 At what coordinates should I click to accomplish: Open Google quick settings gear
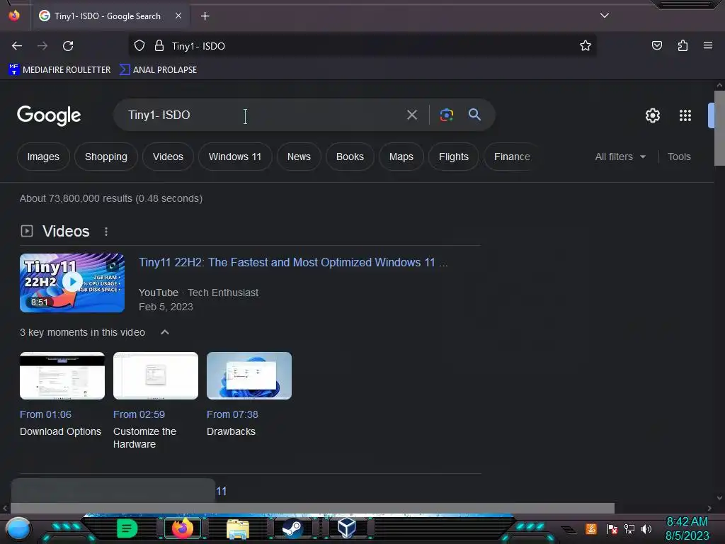652,115
